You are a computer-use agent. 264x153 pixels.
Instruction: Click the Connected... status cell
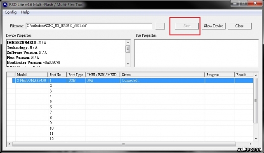(x=162, y=81)
